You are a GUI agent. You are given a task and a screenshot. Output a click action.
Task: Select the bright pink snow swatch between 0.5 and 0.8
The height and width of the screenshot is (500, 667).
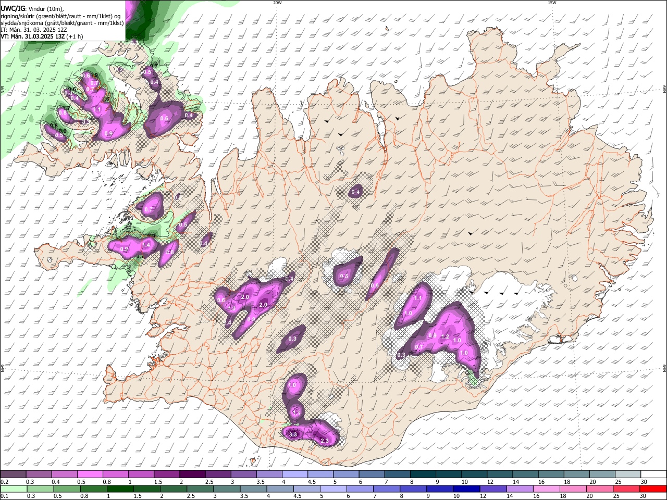pos(90,474)
